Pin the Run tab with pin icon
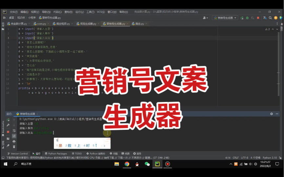The width and height of the screenshot is (284, 177). [x=8, y=146]
